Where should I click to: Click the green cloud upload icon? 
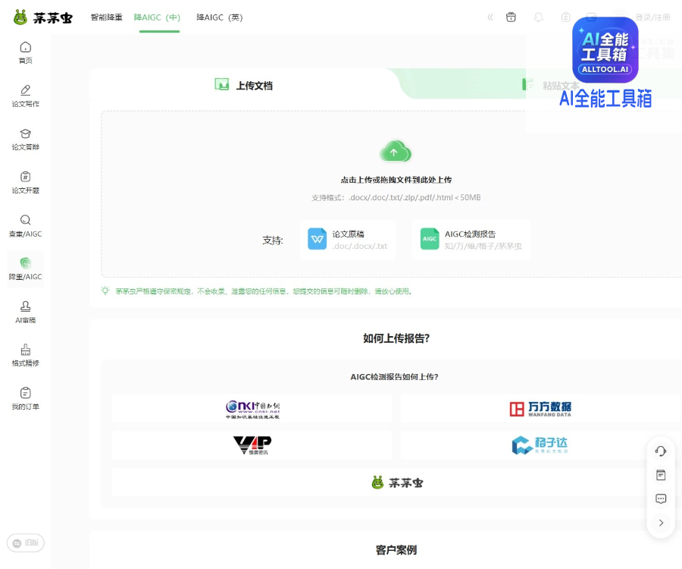coord(395,151)
